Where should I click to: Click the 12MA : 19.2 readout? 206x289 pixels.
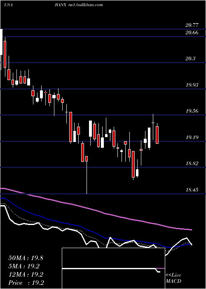(x=26, y=275)
